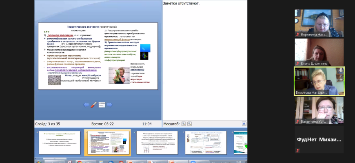
Task: Click muted mic icon on Воронина tile
Action: click(298, 34)
